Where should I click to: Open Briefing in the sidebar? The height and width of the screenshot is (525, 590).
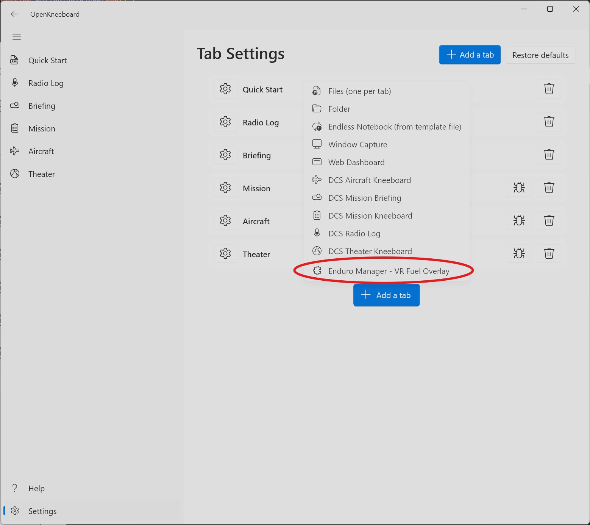(91, 106)
